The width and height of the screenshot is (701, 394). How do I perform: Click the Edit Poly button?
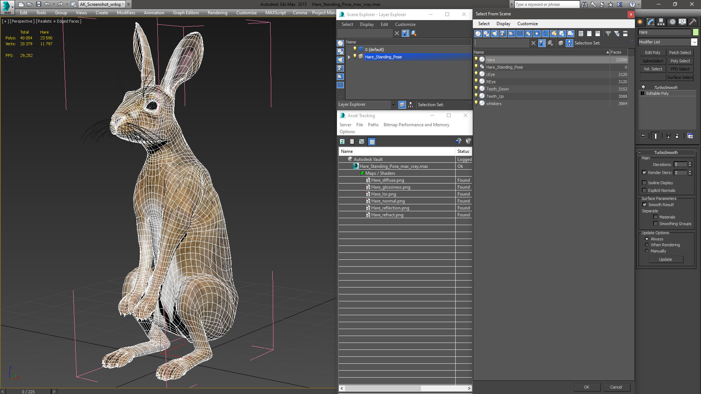[652, 53]
